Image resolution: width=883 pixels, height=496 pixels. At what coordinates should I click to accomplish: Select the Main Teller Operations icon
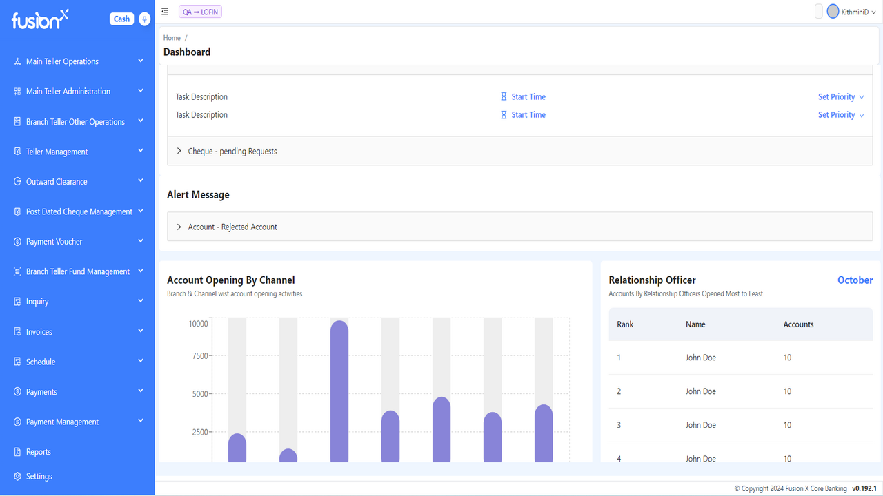pos(17,61)
